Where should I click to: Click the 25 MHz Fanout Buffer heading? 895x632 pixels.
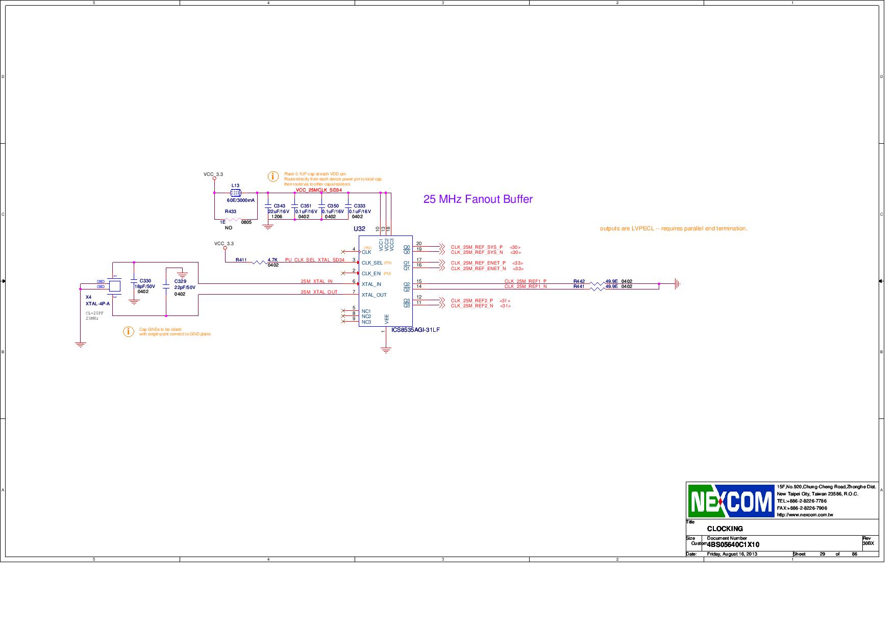coord(478,200)
